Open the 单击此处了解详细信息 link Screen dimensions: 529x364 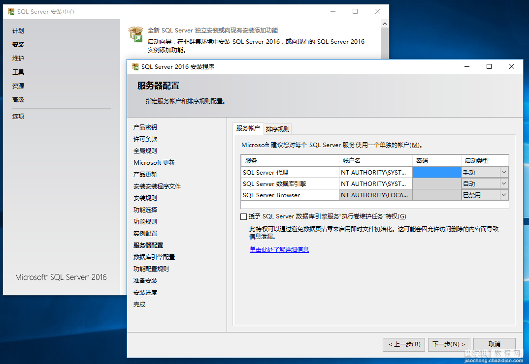pyautogui.click(x=279, y=250)
